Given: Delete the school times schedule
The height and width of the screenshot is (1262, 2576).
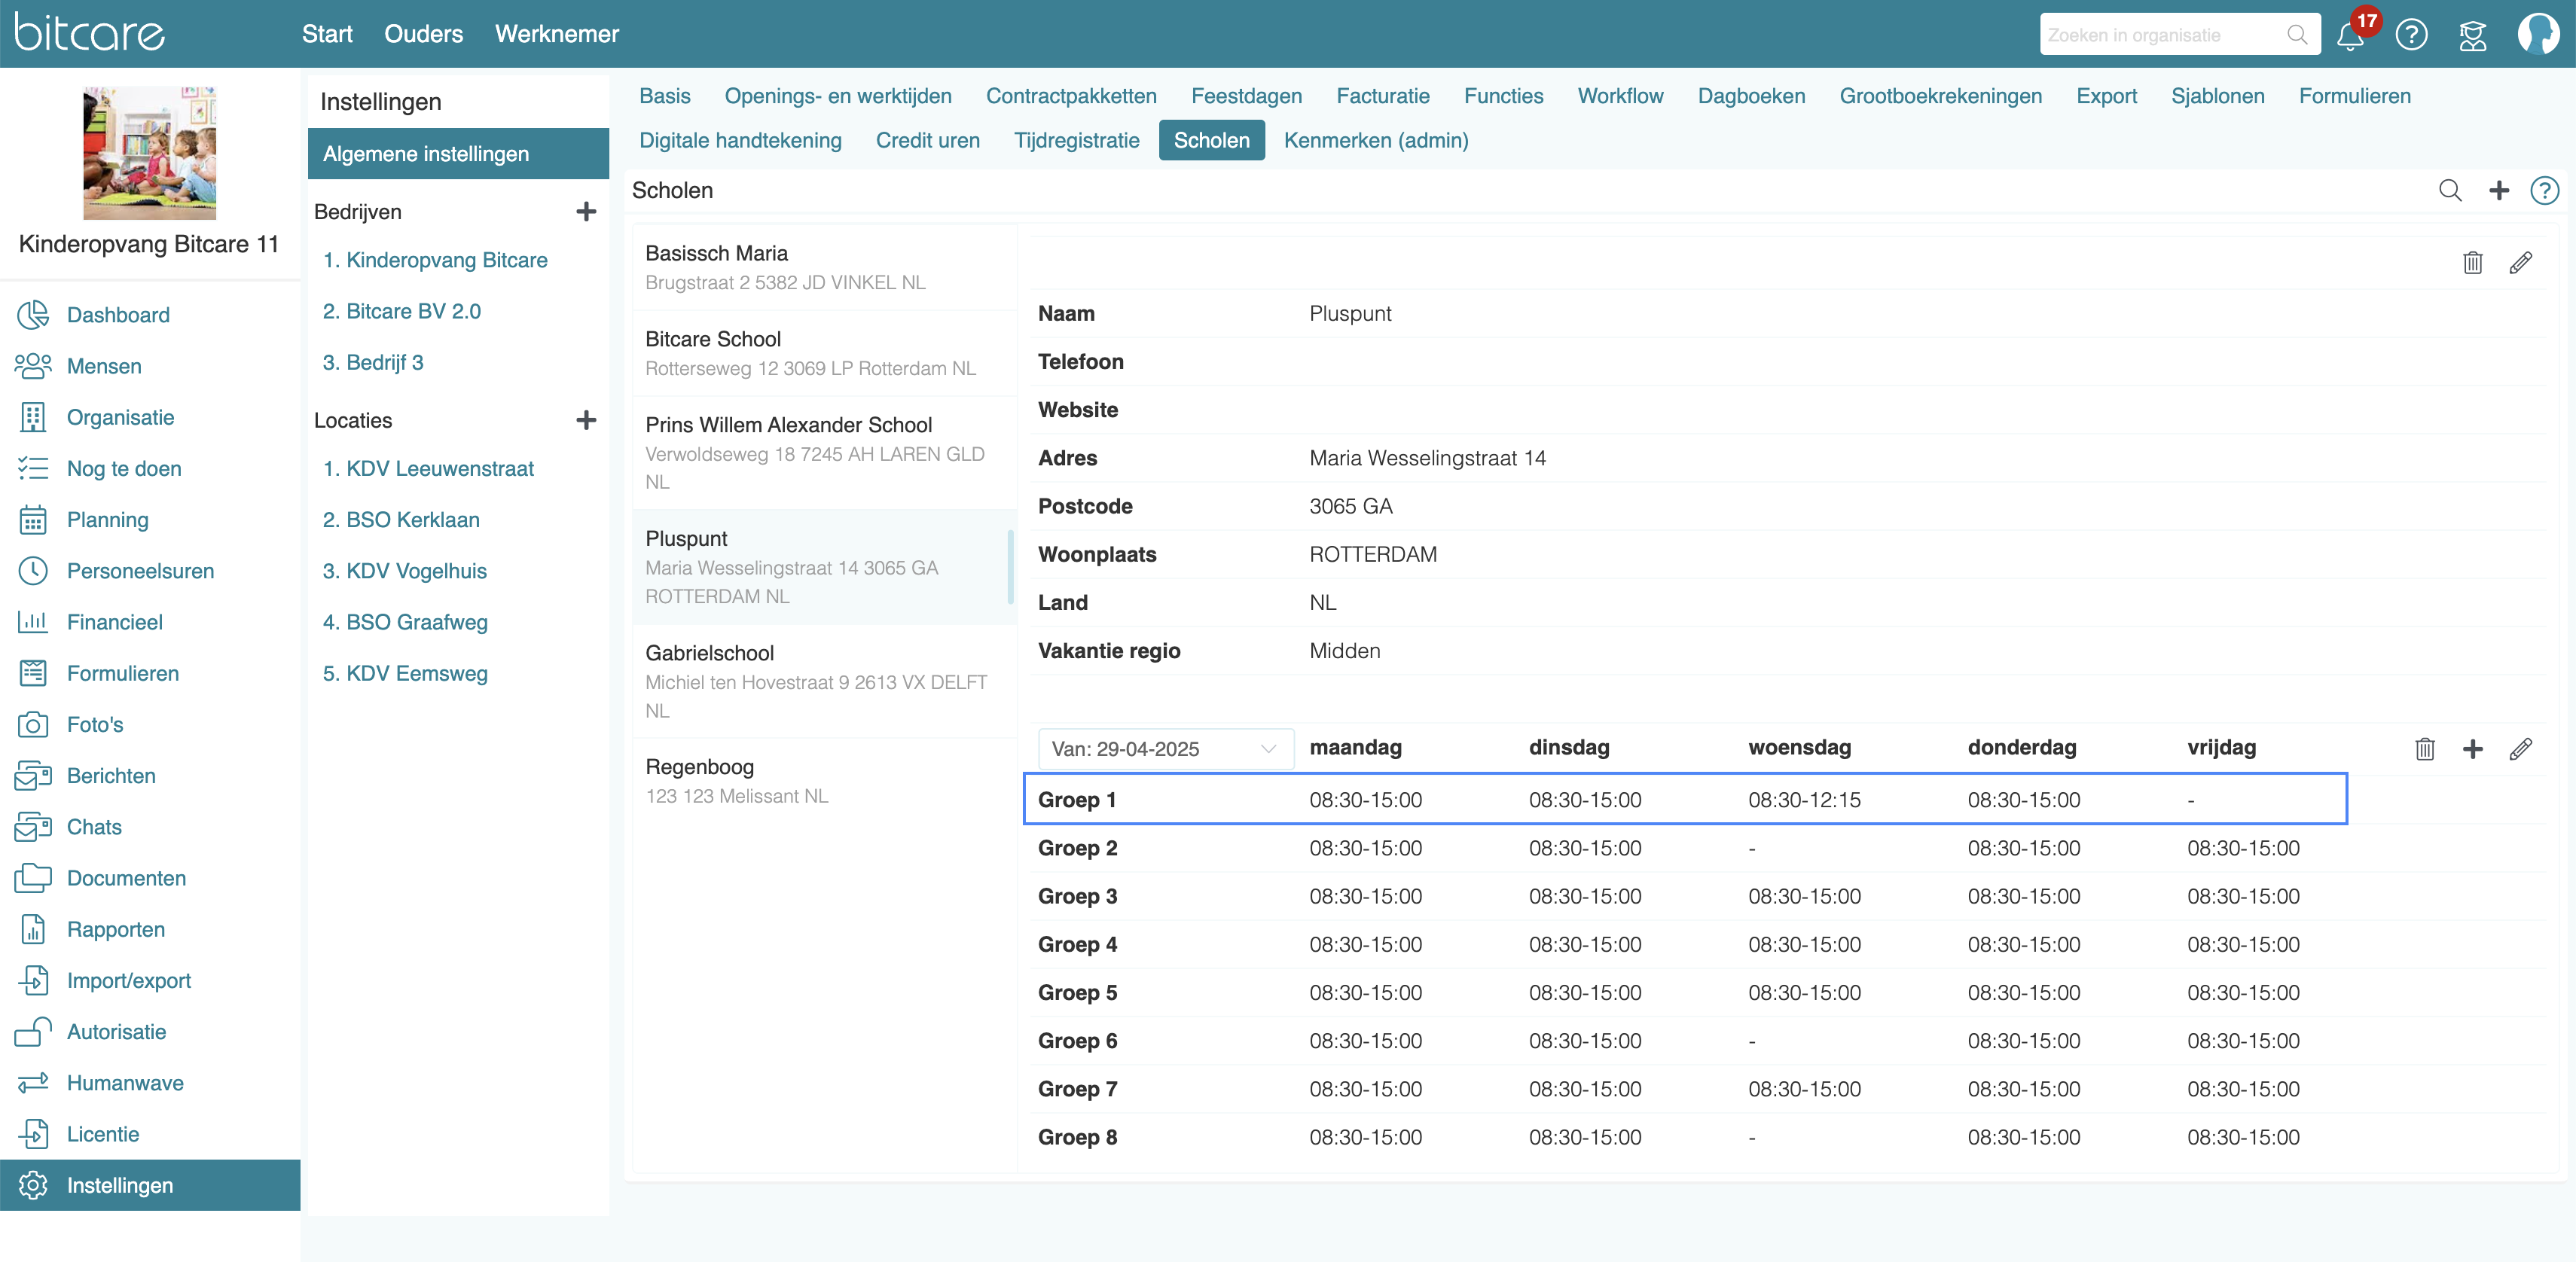Looking at the screenshot, I should [x=2424, y=748].
